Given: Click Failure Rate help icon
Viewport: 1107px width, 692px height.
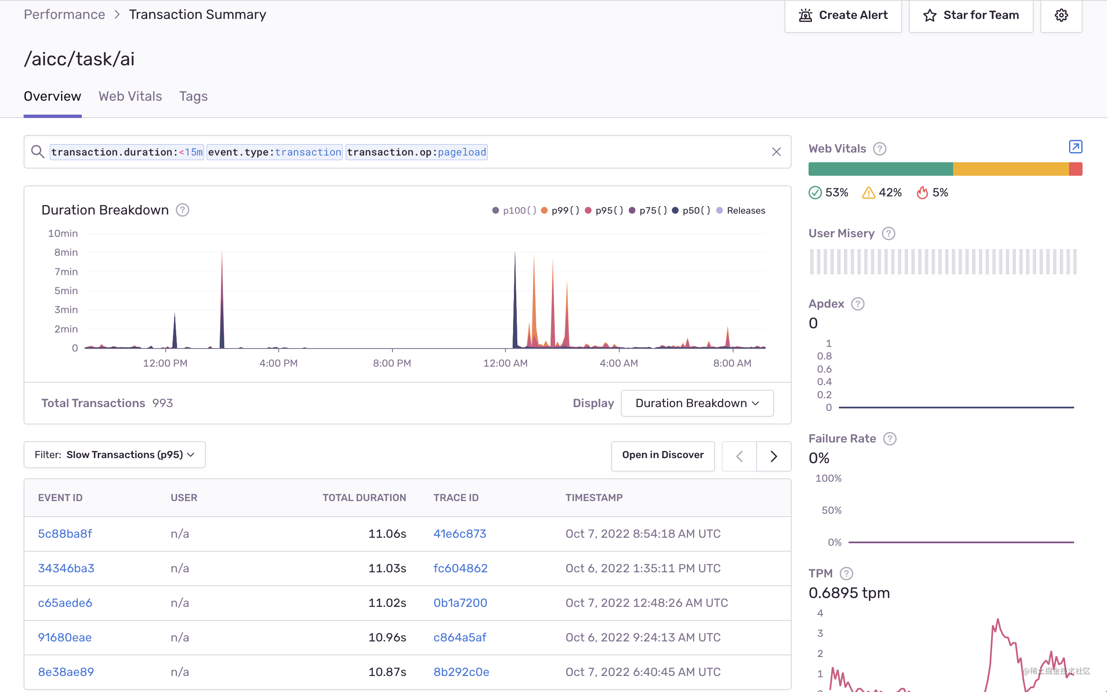Looking at the screenshot, I should pyautogui.click(x=889, y=438).
